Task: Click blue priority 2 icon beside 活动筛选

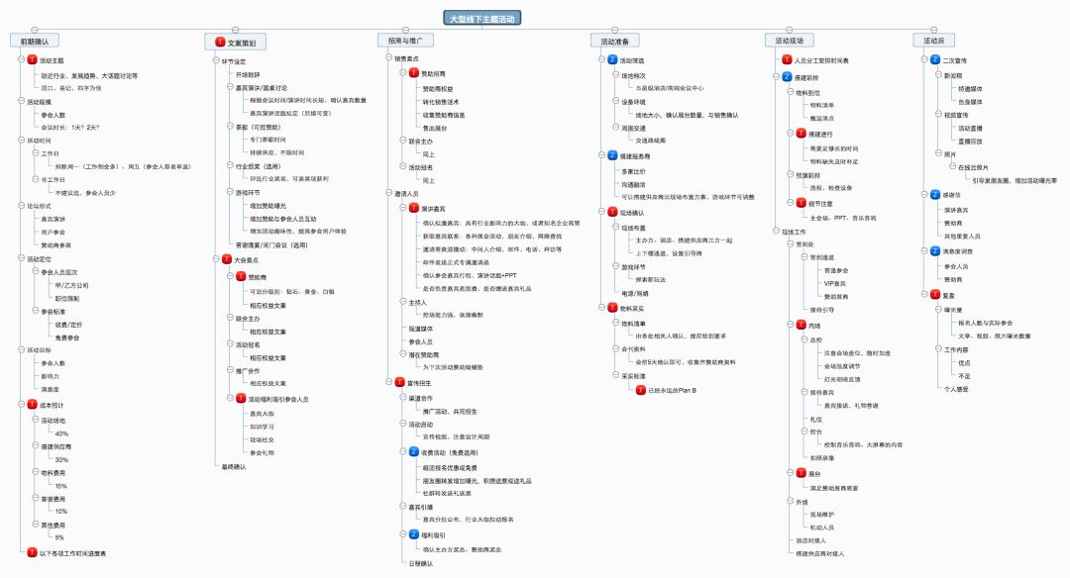Action: (612, 60)
